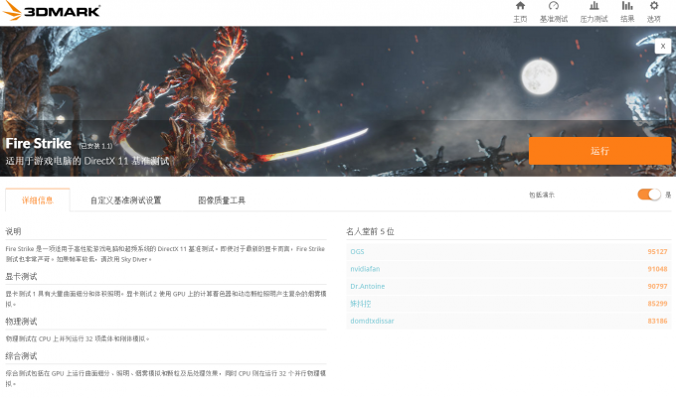This screenshot has width=676, height=398.
Task: Toggle the include demo (包括演示) switch
Action: click(x=649, y=195)
